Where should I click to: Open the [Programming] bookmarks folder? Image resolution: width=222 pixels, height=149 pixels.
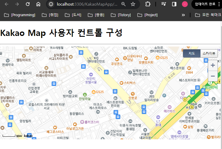[x=19, y=15]
